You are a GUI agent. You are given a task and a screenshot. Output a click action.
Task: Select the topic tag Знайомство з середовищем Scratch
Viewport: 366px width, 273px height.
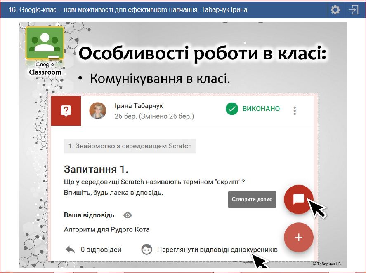(x=130, y=146)
